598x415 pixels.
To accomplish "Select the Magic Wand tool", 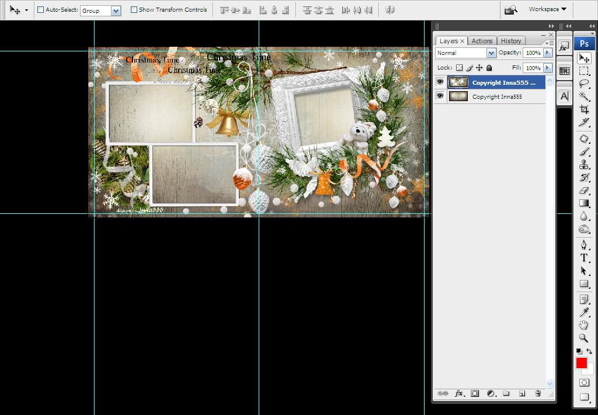I will pyautogui.click(x=584, y=96).
